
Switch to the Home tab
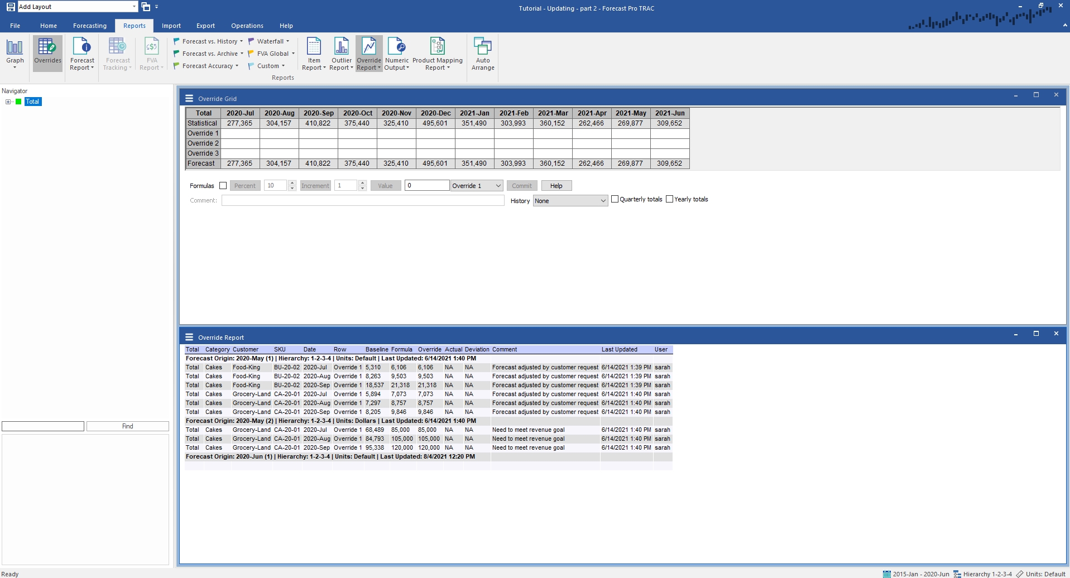coord(49,26)
